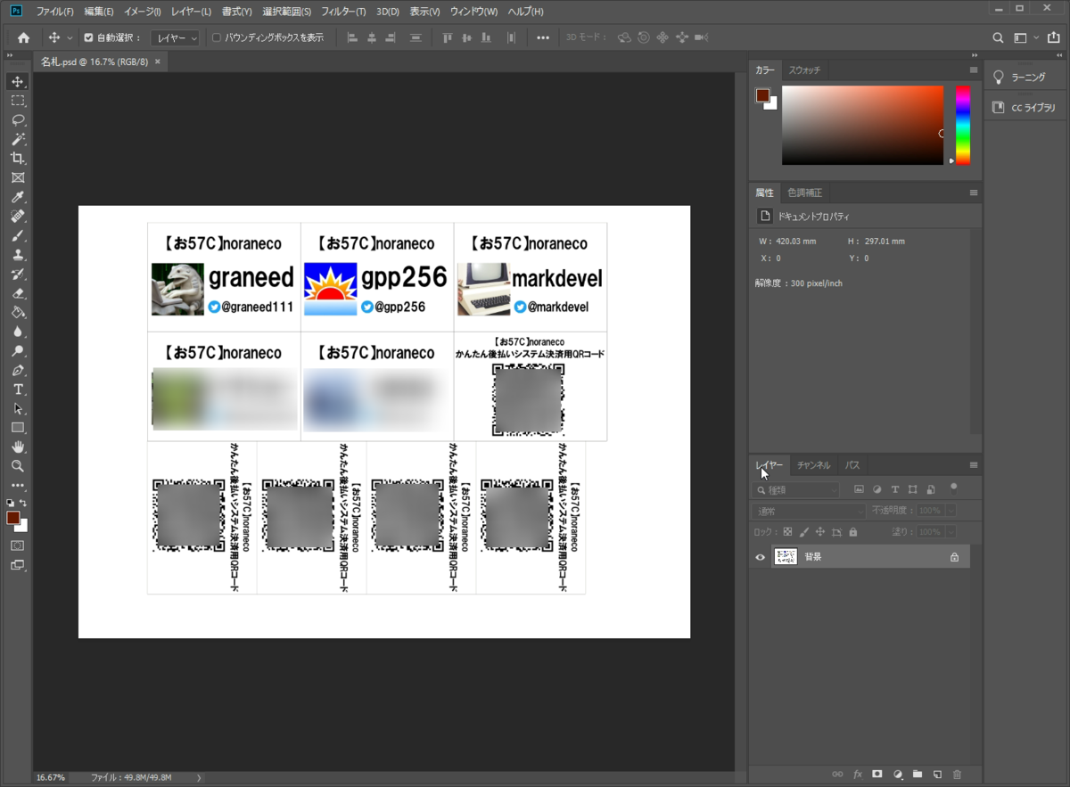1070x787 pixels.
Task: Toggle smart object filter icon
Action: click(x=931, y=489)
